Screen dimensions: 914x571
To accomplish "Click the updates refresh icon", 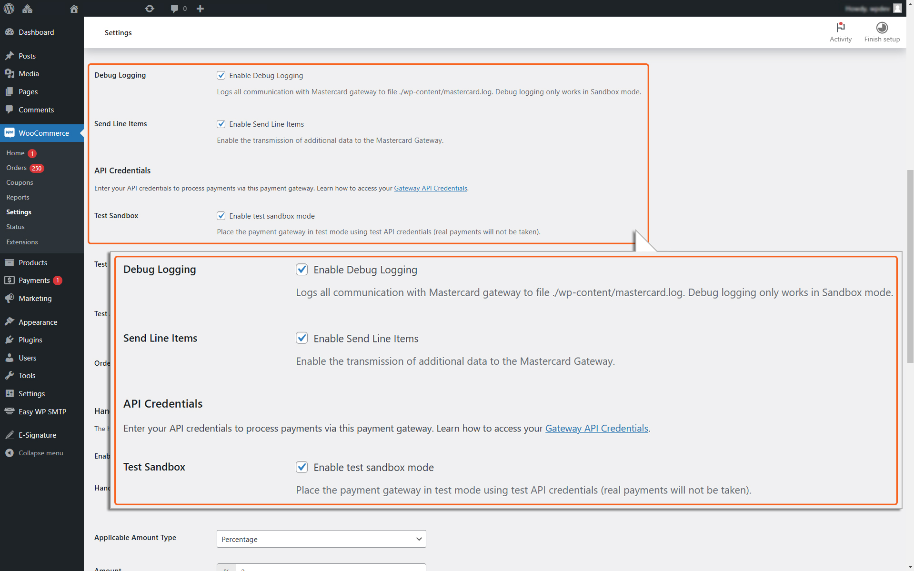I will (150, 8).
